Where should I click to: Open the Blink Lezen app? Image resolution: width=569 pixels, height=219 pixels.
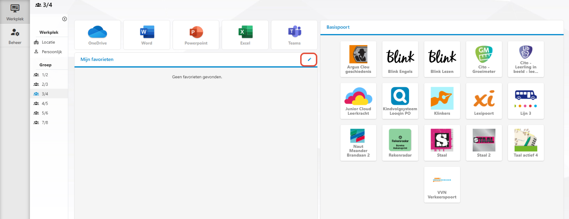[442, 59]
